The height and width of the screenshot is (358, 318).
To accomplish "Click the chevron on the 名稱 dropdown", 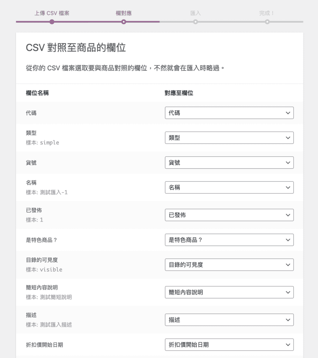I will (288, 187).
